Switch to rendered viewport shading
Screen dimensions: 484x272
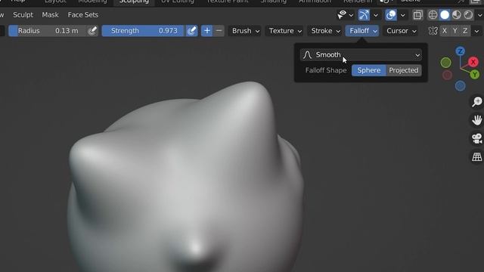tap(468, 15)
